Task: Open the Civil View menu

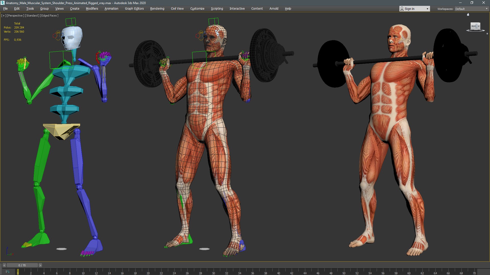Action: (177, 9)
